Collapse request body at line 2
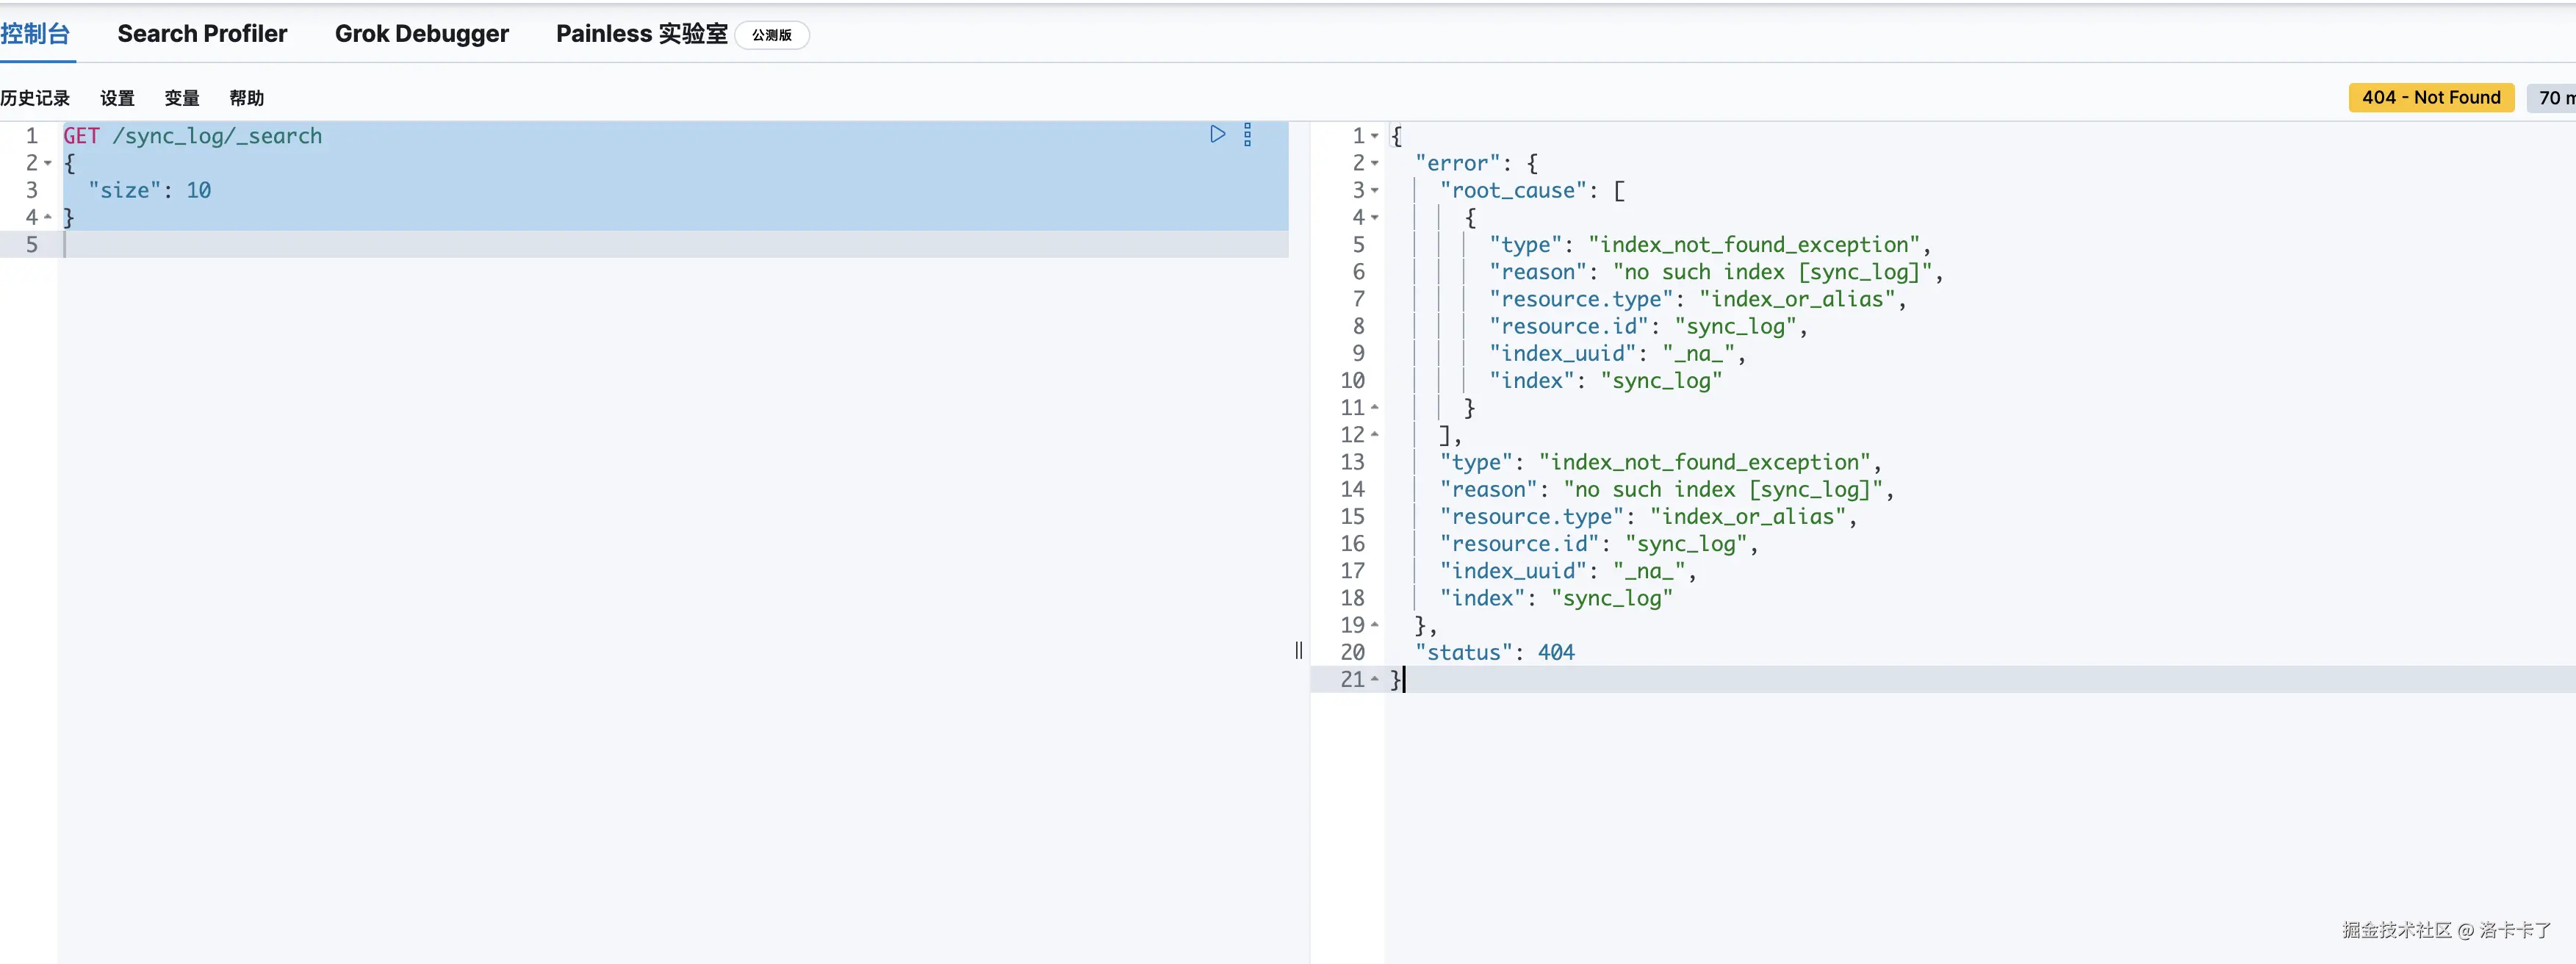 [48, 163]
